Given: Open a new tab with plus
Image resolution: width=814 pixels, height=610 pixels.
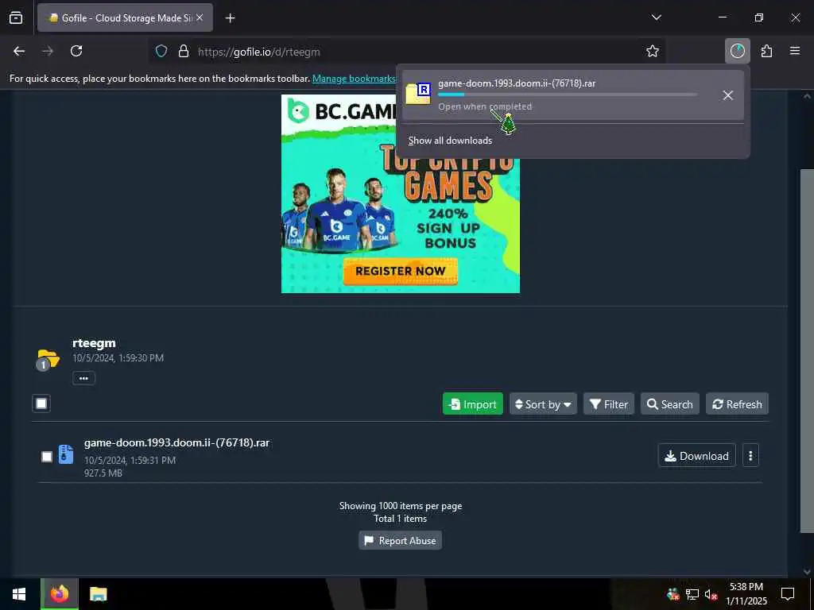Looking at the screenshot, I should pyautogui.click(x=230, y=18).
